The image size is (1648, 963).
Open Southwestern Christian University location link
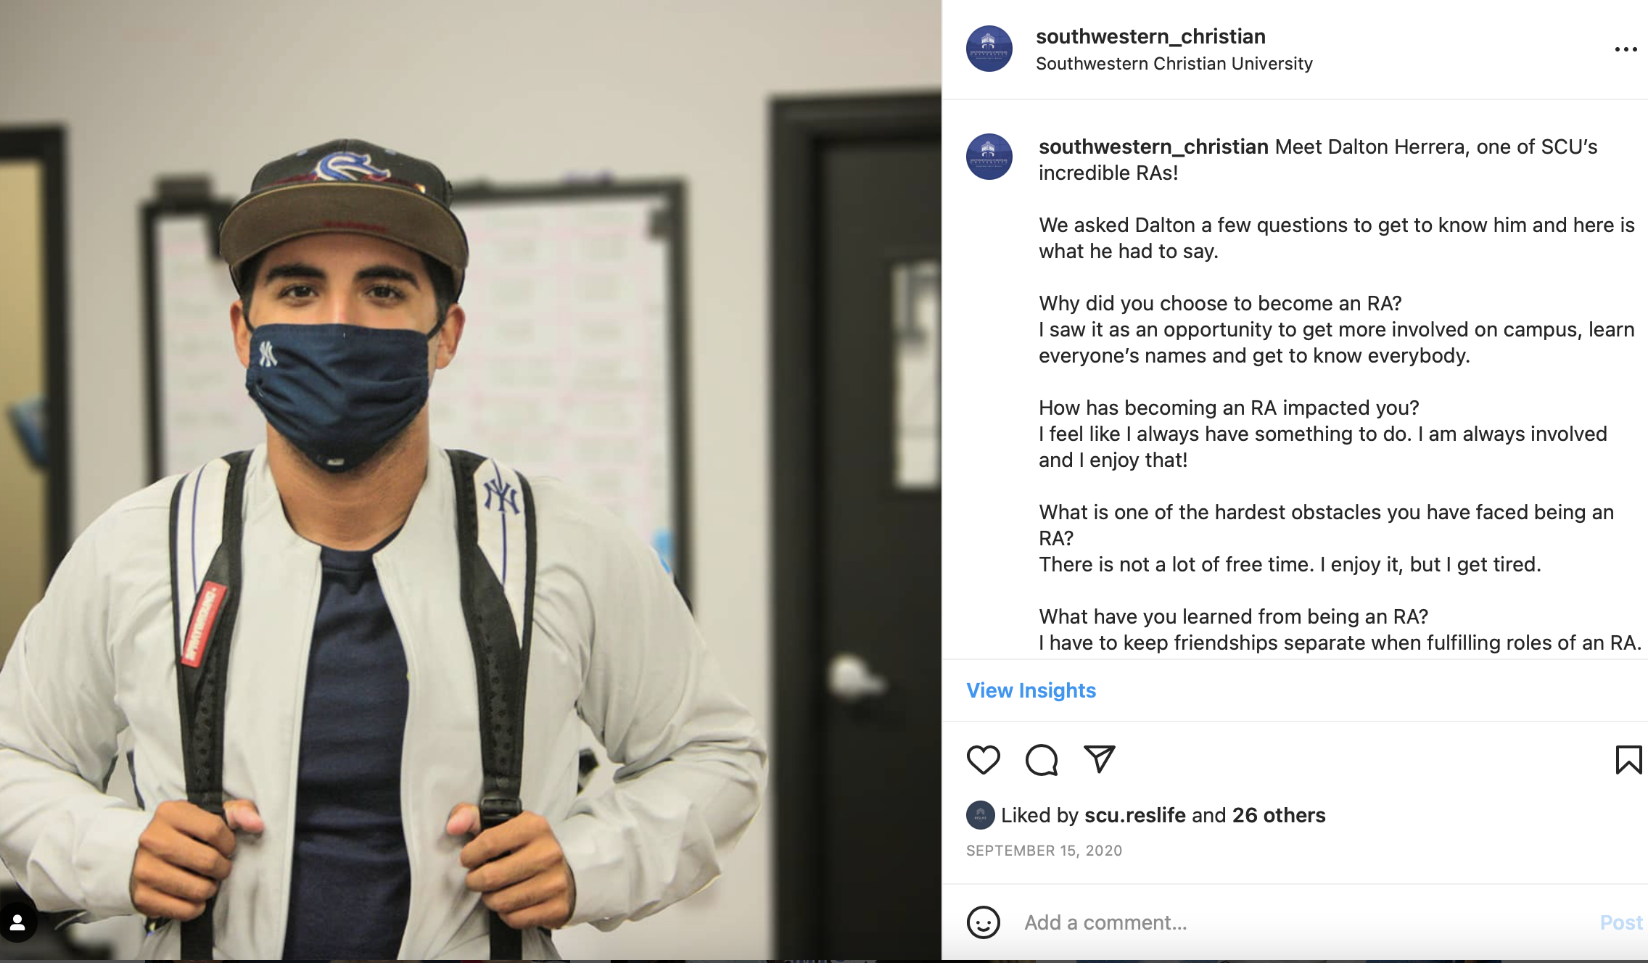[x=1174, y=64]
